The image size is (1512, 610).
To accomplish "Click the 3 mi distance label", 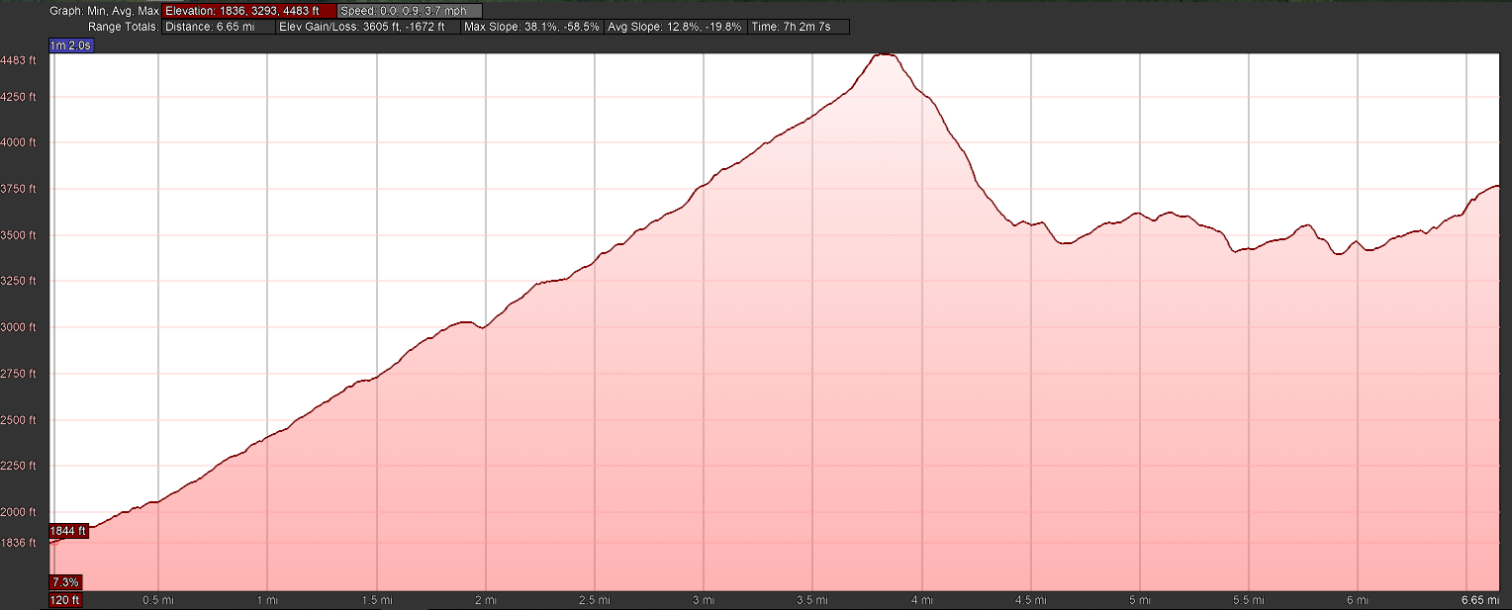I will pos(704,600).
